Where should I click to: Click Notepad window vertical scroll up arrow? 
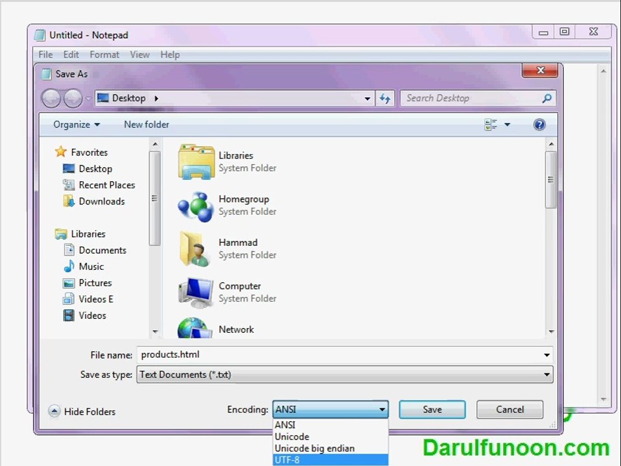coord(603,71)
